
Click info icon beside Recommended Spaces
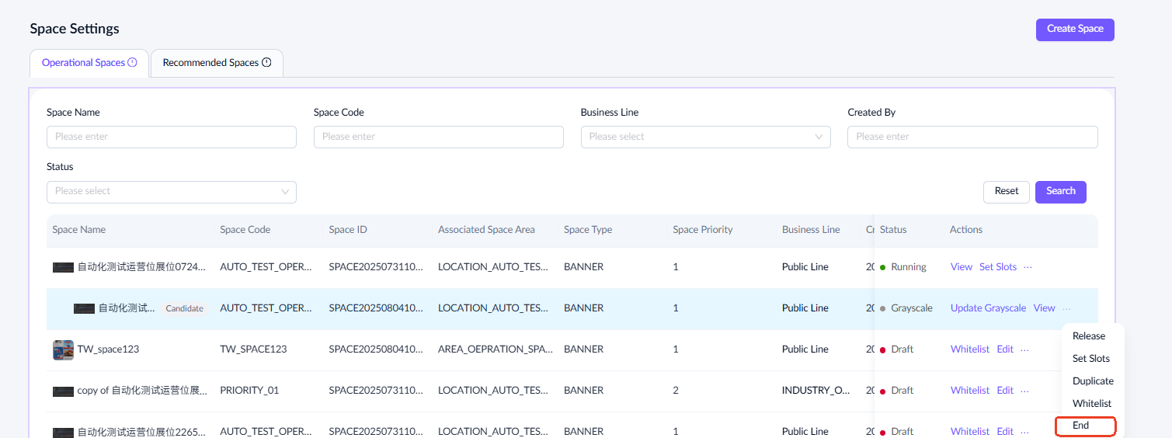[266, 63]
